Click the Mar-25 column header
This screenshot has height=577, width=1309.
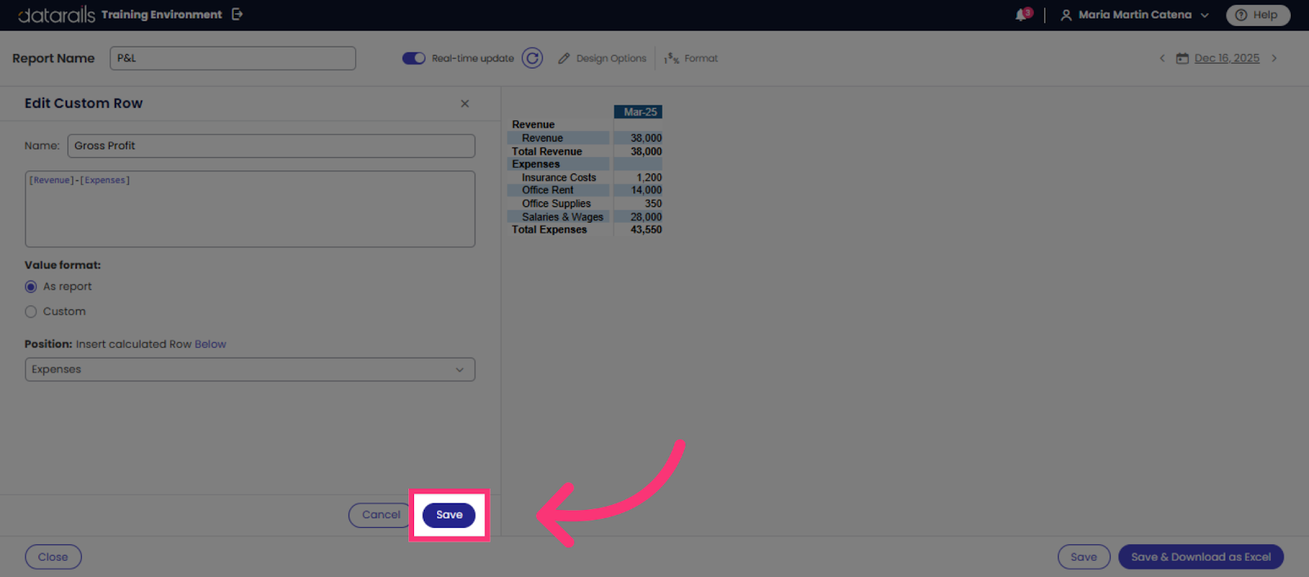(638, 112)
